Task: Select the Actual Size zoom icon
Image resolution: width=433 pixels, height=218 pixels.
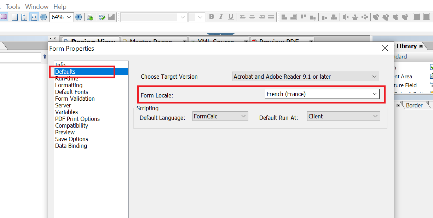Action: coord(15,17)
